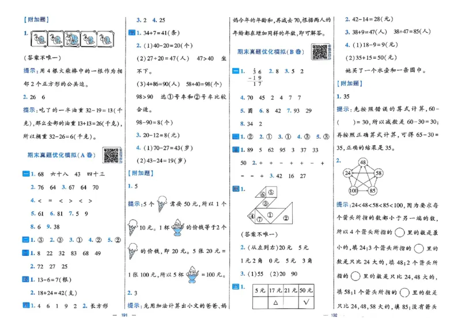
Task: Click piece ⑤ inside the tangram figure
Action: pyautogui.click(x=271, y=192)
